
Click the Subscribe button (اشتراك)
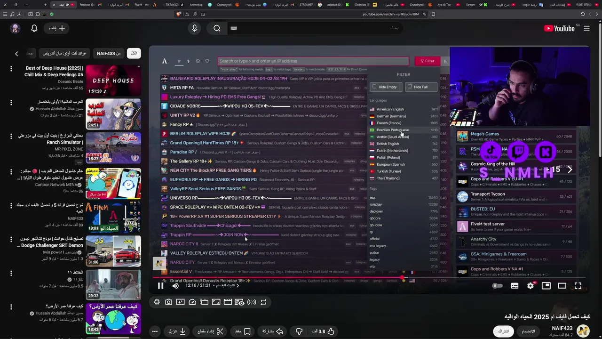point(503,331)
